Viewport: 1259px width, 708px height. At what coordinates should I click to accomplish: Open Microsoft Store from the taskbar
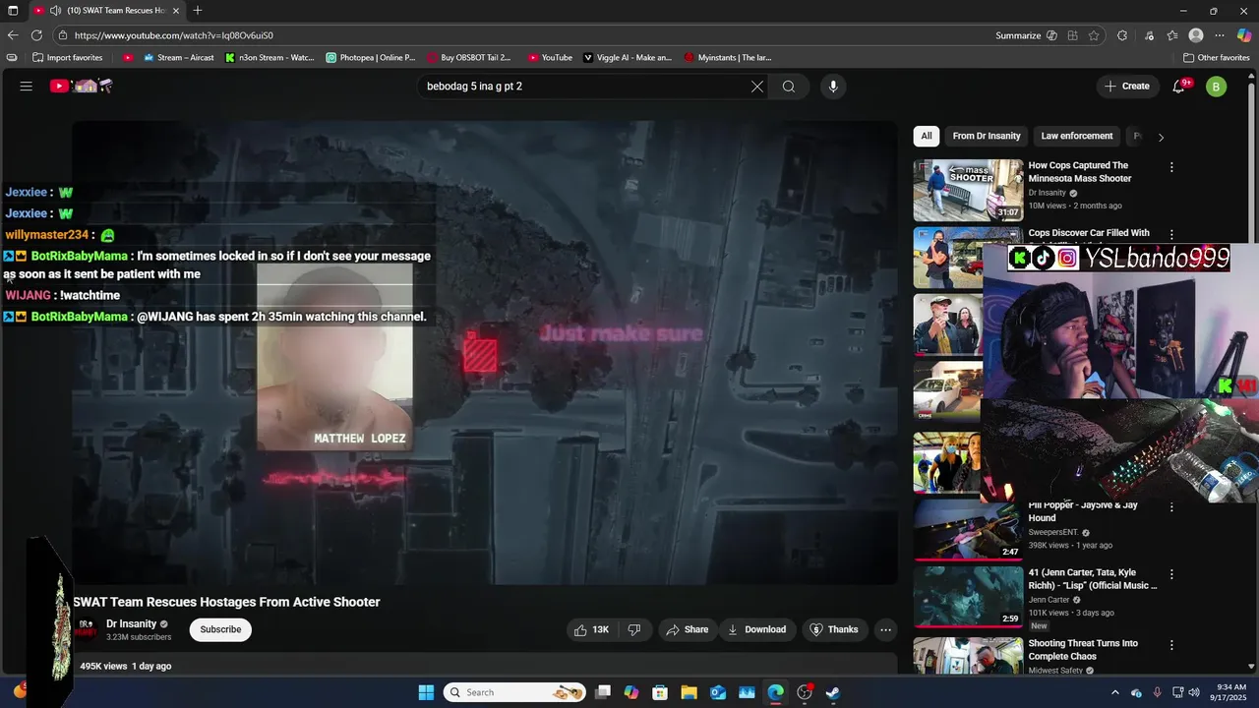pyautogui.click(x=660, y=692)
